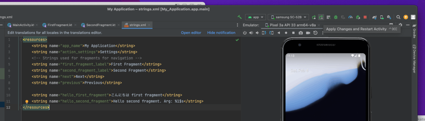This screenshot has height=121, width=425.
Task: Open the app run configuration dropdown
Action: pos(256,17)
